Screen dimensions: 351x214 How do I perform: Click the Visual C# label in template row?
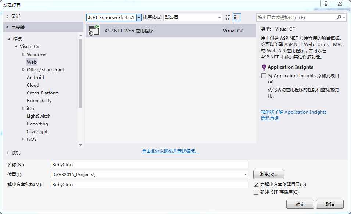pos(233,31)
